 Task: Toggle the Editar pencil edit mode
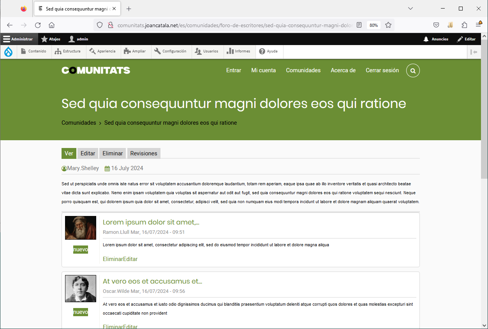tap(467, 39)
